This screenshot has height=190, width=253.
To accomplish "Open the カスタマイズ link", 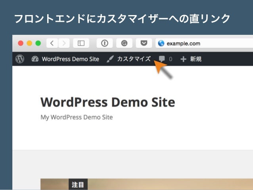I will (134, 59).
